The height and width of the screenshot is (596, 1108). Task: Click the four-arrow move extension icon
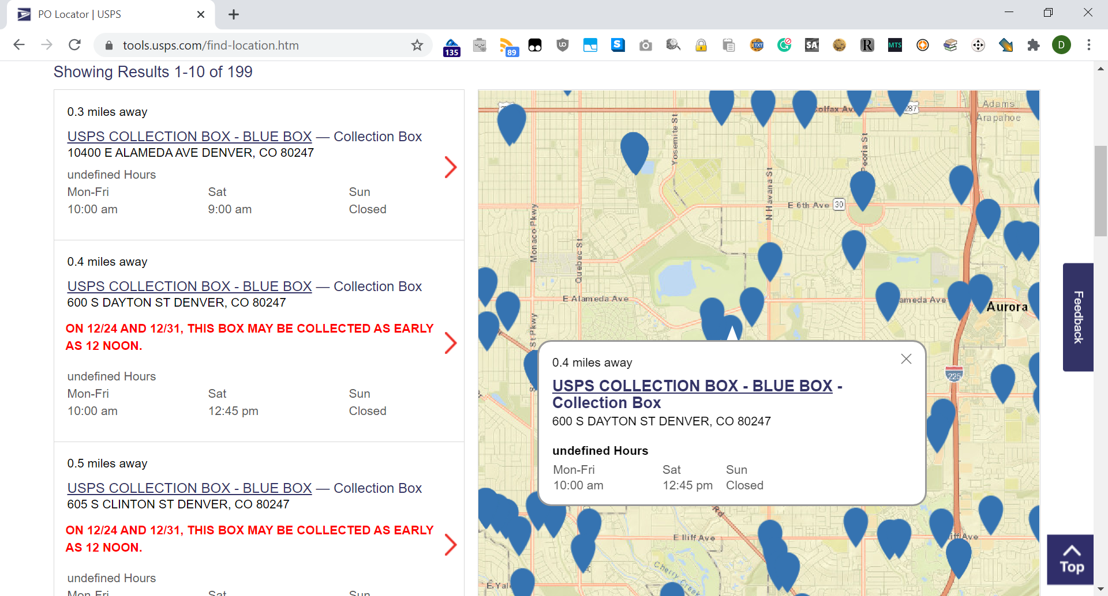click(978, 45)
